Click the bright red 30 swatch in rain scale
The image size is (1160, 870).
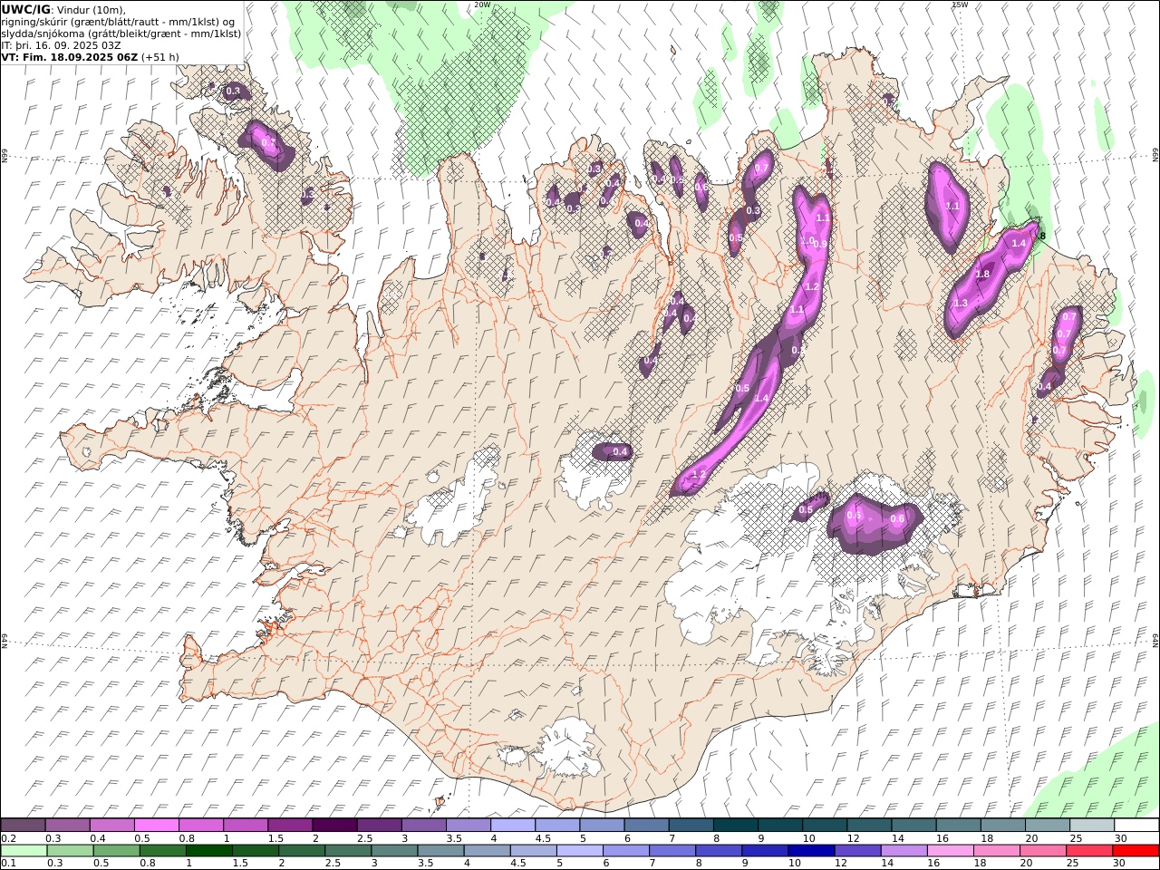(1135, 851)
